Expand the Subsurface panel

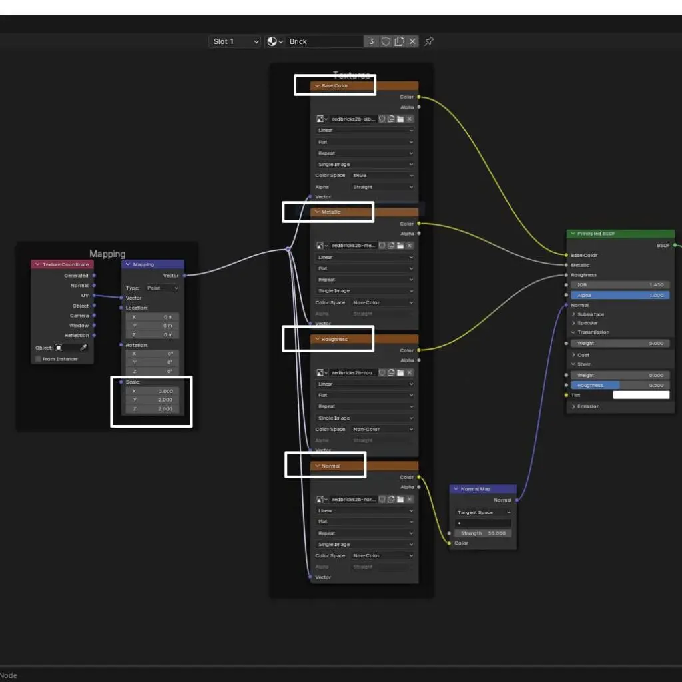(573, 314)
